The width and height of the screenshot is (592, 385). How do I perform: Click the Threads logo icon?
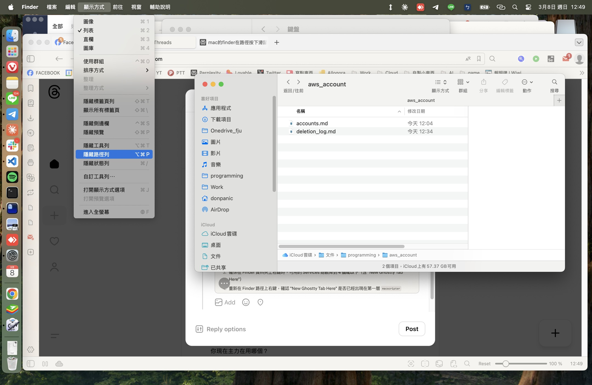click(x=54, y=92)
